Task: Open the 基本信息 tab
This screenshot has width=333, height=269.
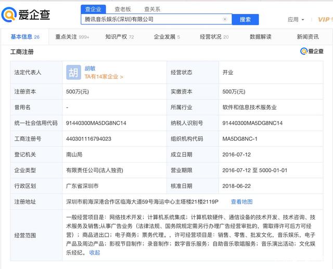Action: click(x=25, y=37)
